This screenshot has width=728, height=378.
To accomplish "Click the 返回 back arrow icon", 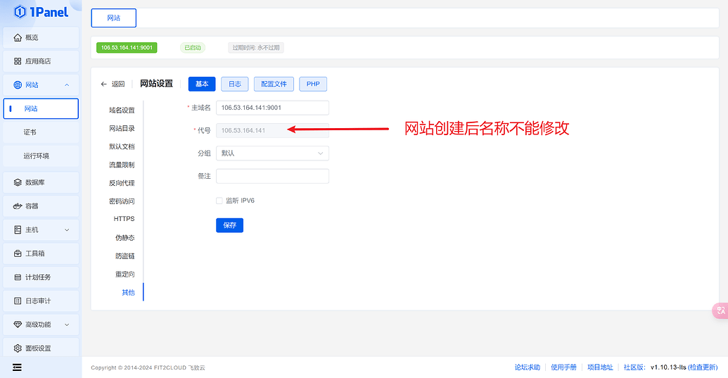I will point(103,84).
